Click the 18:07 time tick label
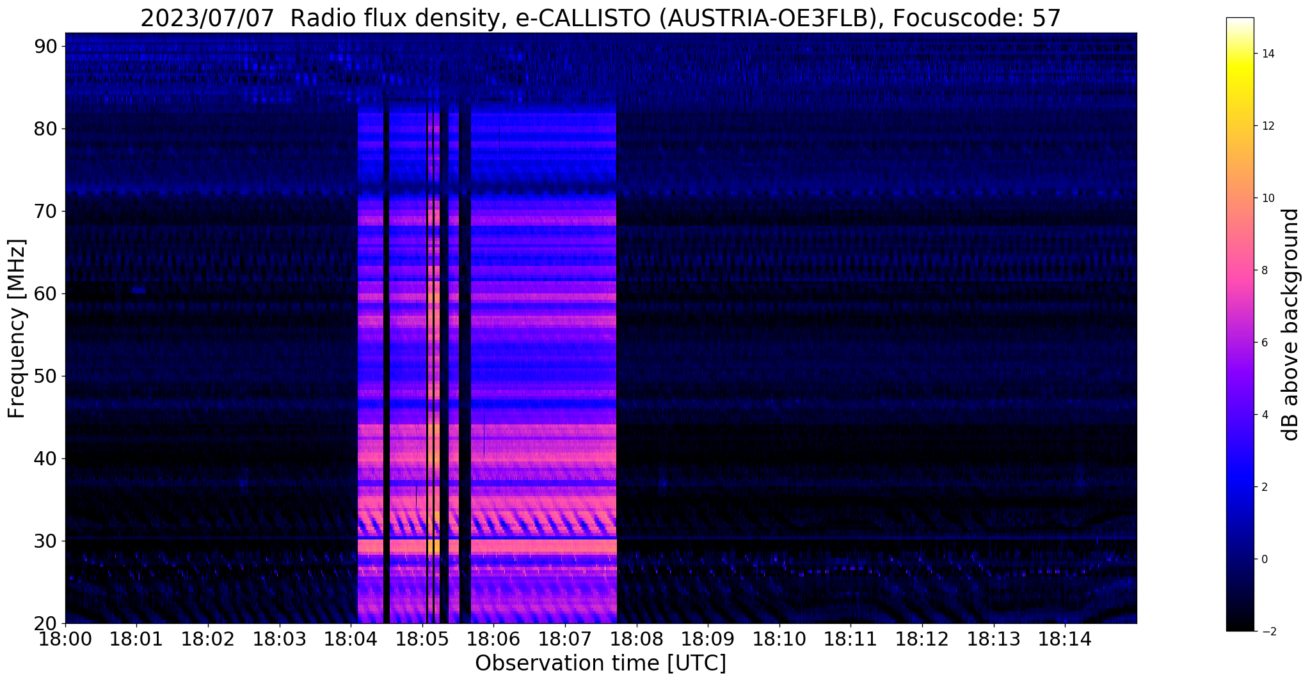Image resolution: width=1310 pixels, height=682 pixels. (x=565, y=639)
